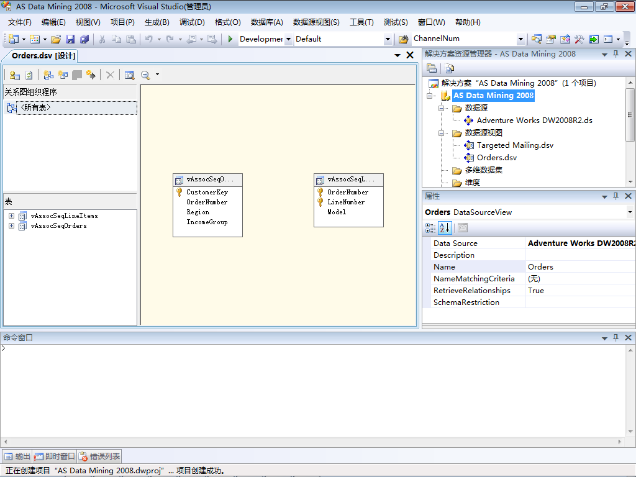Select the IncomeGroup column in the diagram
The width and height of the screenshot is (636, 477).
(207, 222)
